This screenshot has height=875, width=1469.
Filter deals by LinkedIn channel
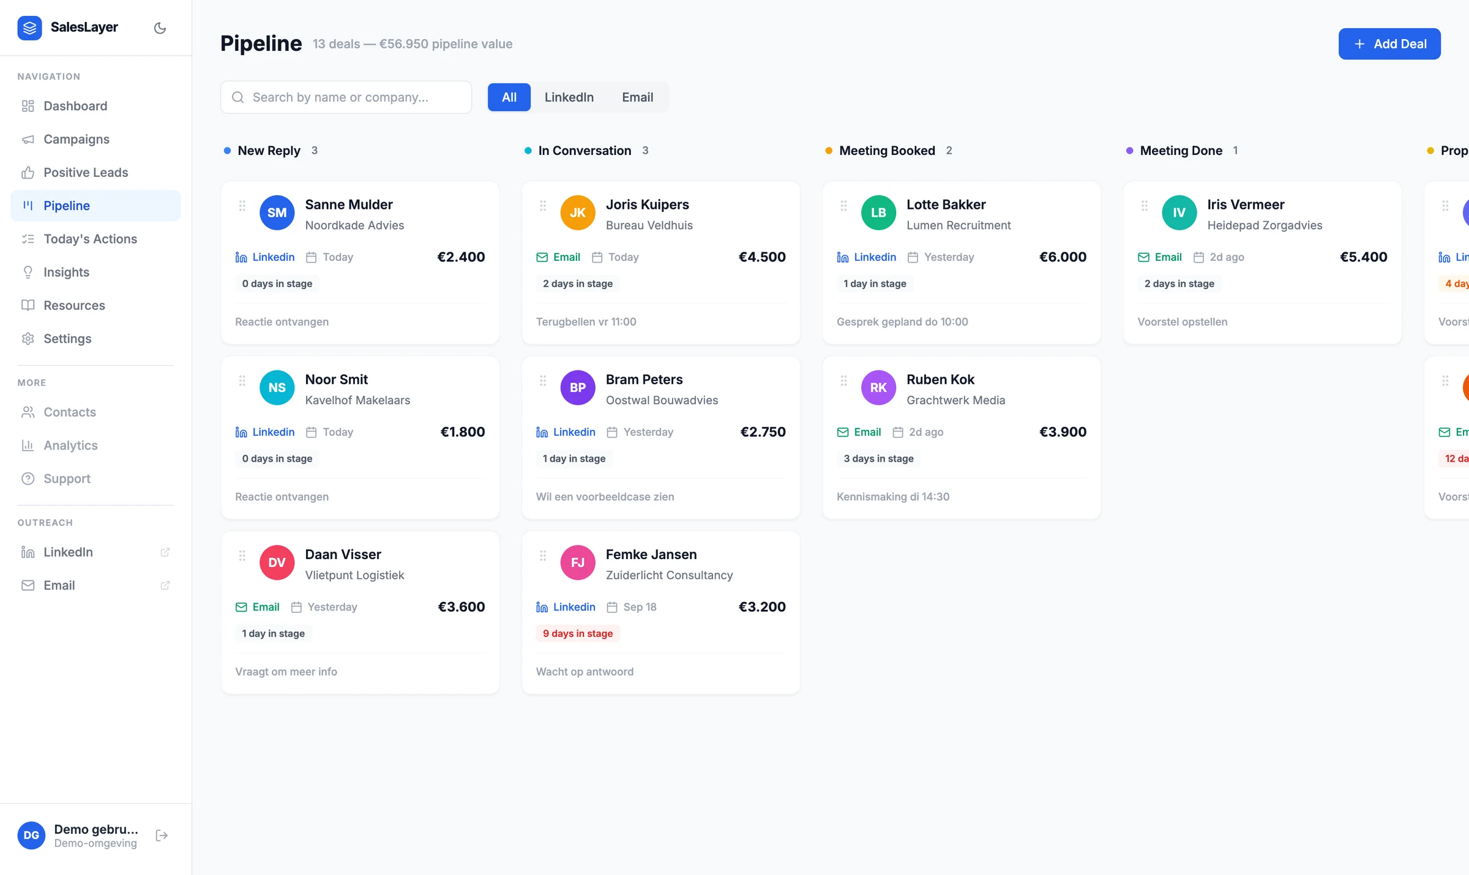coord(569,97)
